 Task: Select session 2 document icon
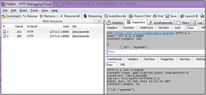[4, 36]
